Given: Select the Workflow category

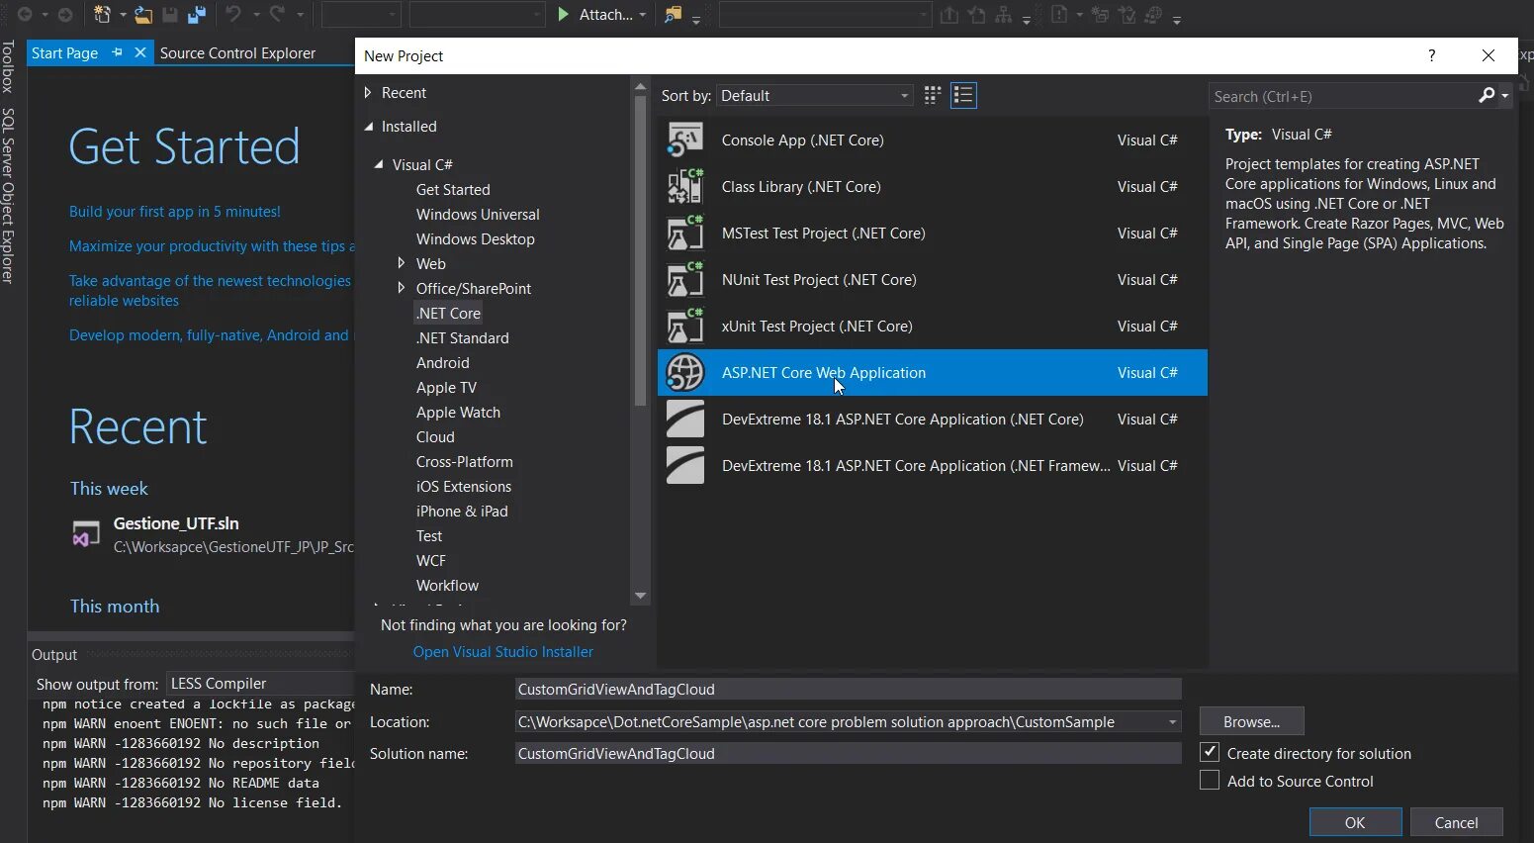Looking at the screenshot, I should pos(447,585).
